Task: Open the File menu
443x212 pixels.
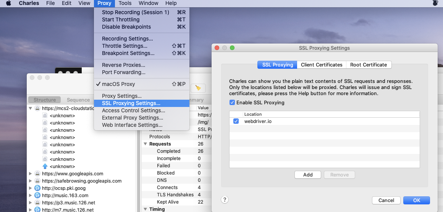Action: 50,3
